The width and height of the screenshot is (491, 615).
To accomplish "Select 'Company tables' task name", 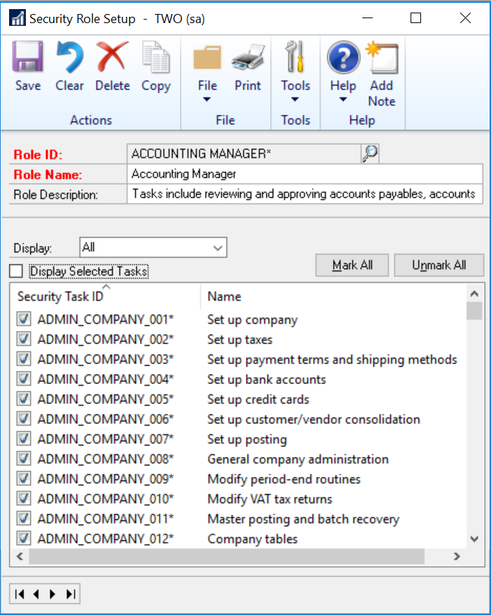I will click(x=252, y=539).
